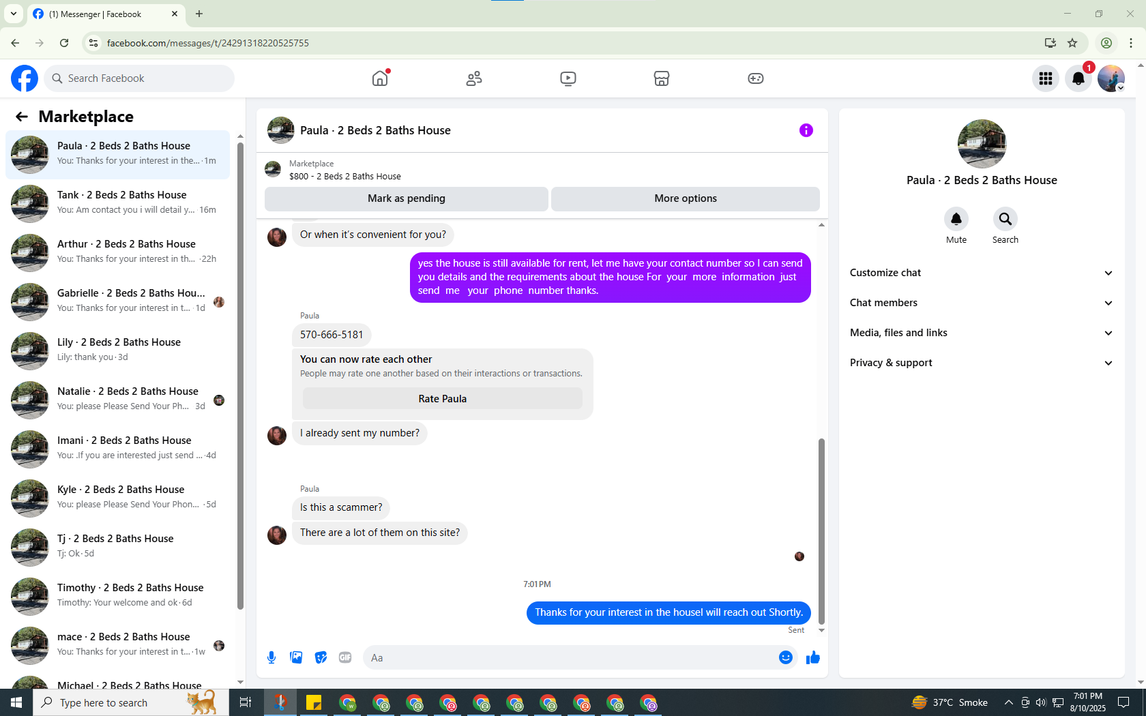
Task: Click the Facebook logo
Action: pyautogui.click(x=25, y=78)
